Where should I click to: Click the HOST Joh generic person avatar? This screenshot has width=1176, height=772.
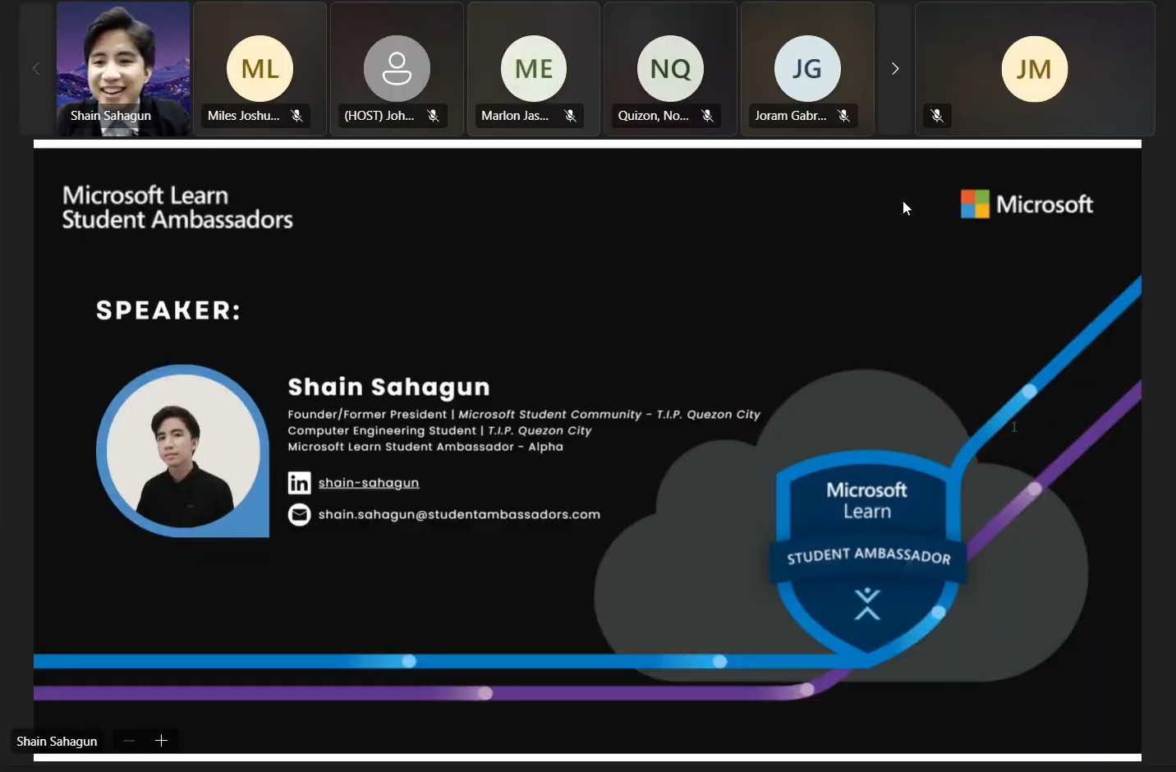[397, 68]
